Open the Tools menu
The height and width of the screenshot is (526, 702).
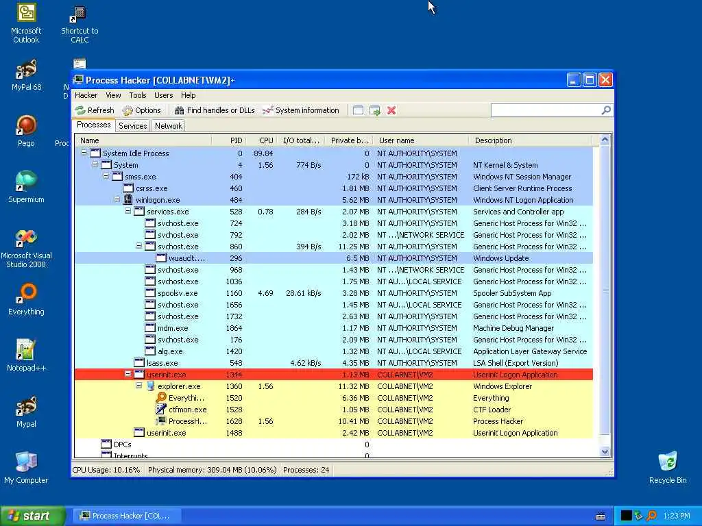click(x=137, y=95)
